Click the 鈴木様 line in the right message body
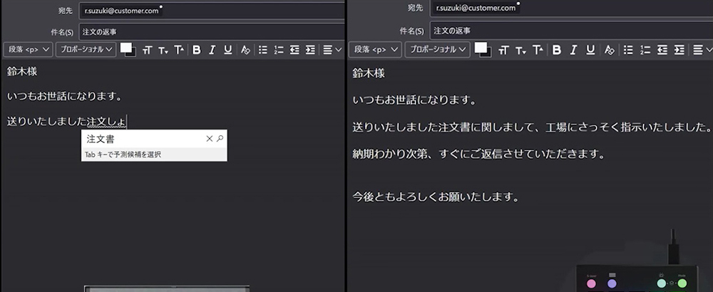Image resolution: width=713 pixels, height=292 pixels. coord(369,73)
